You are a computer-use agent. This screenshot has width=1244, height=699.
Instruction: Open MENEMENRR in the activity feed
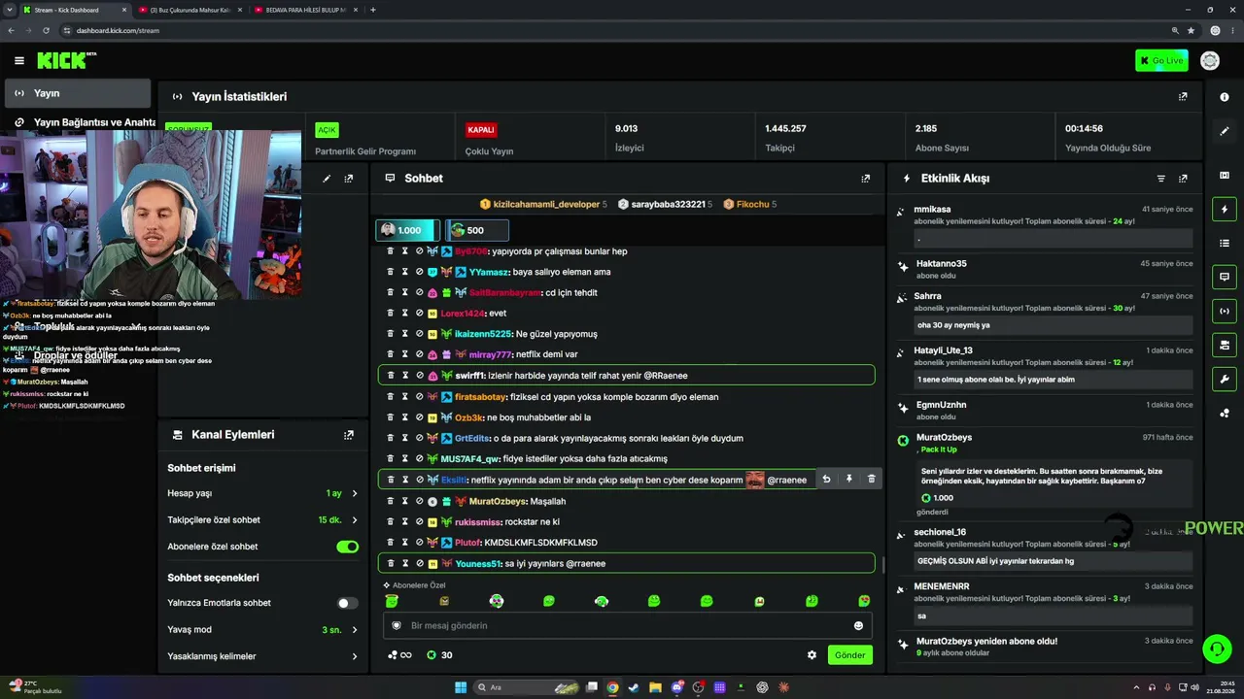pos(942,586)
